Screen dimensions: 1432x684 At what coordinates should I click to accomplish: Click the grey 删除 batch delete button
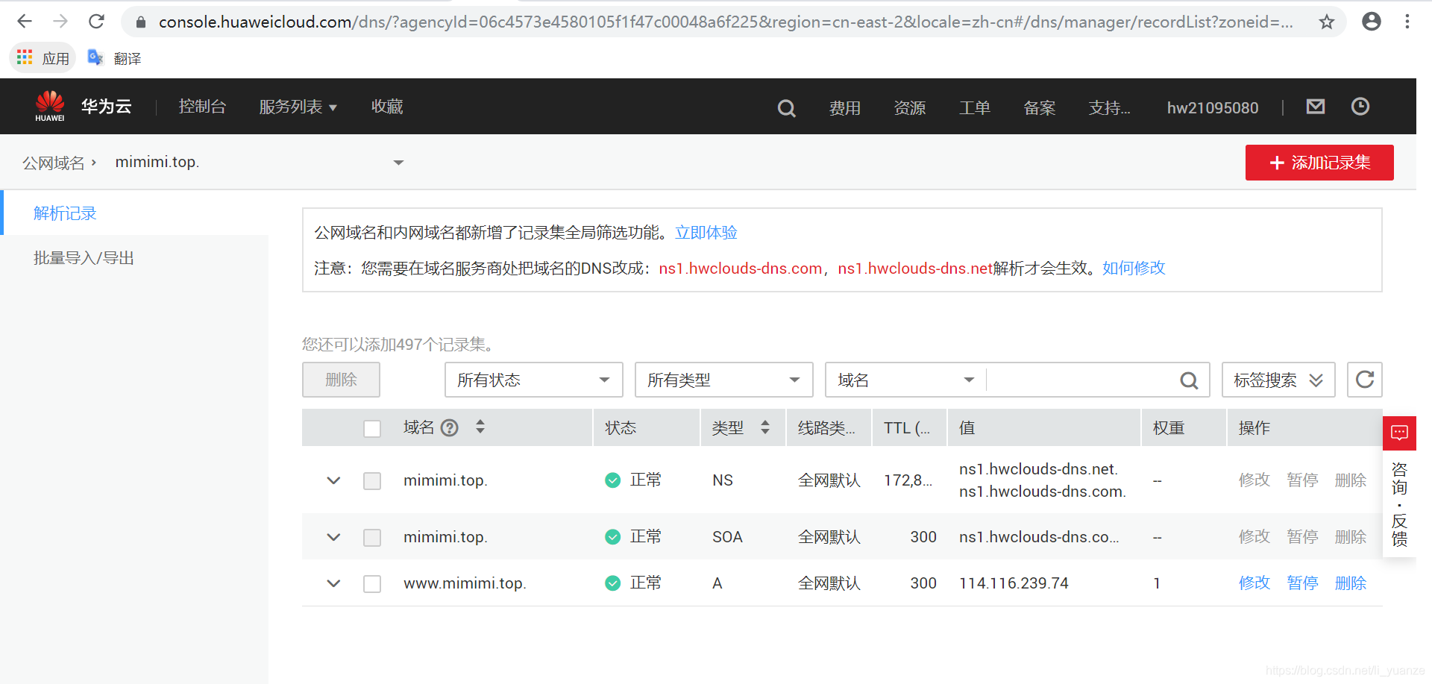(x=341, y=380)
